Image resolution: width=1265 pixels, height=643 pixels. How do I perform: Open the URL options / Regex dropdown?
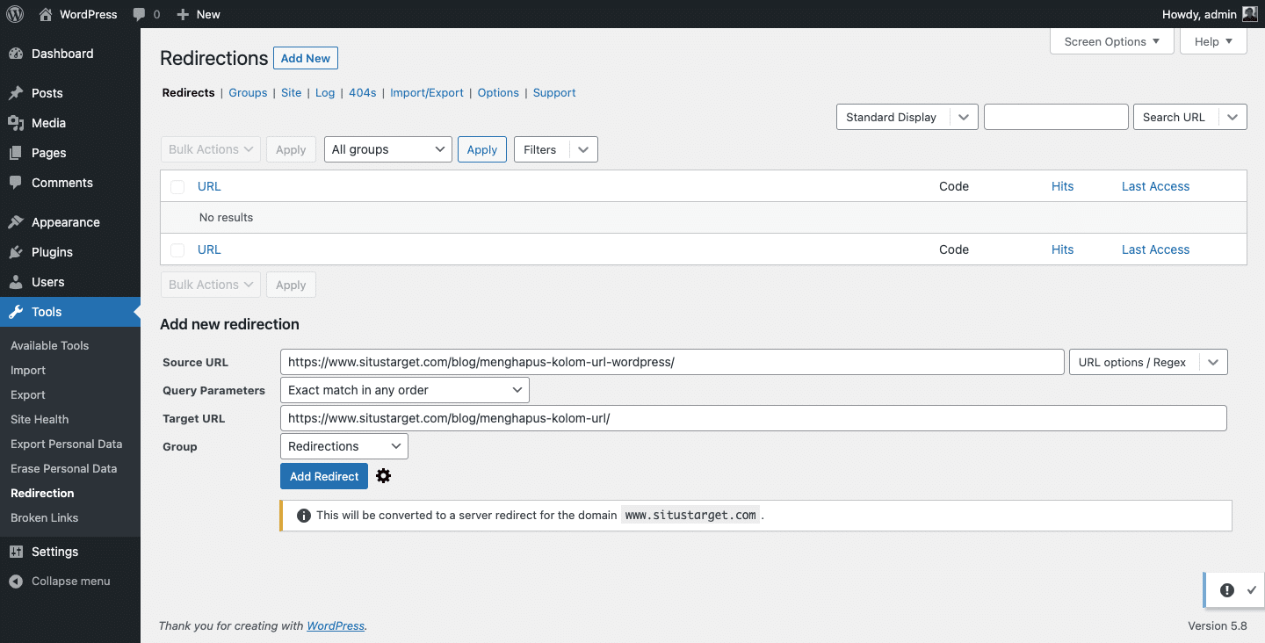[x=1148, y=362]
